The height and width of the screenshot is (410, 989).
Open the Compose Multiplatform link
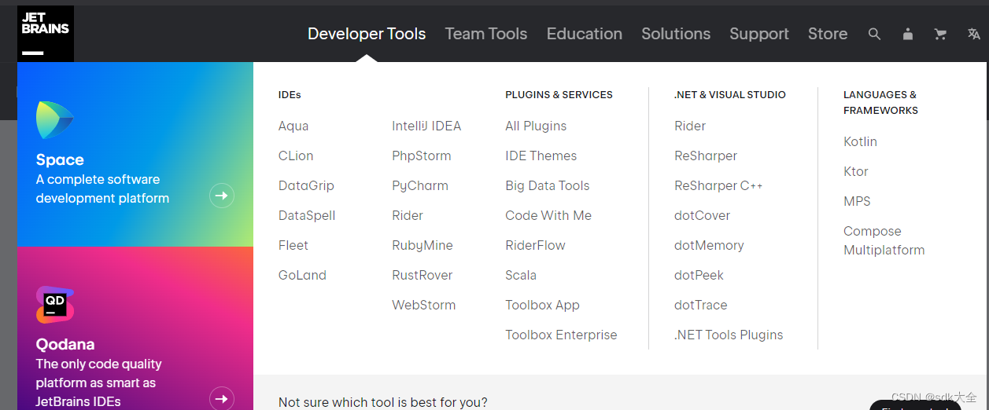point(884,240)
